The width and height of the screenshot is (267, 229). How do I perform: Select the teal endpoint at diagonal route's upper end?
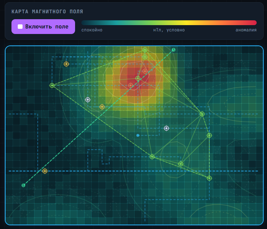point(173,50)
